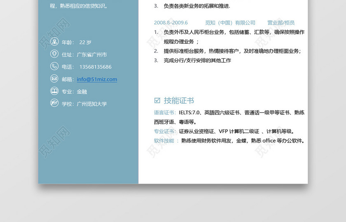The width and height of the screenshot is (346, 222).
Task: Click the address text 广东省广州市
Action: click(92, 54)
